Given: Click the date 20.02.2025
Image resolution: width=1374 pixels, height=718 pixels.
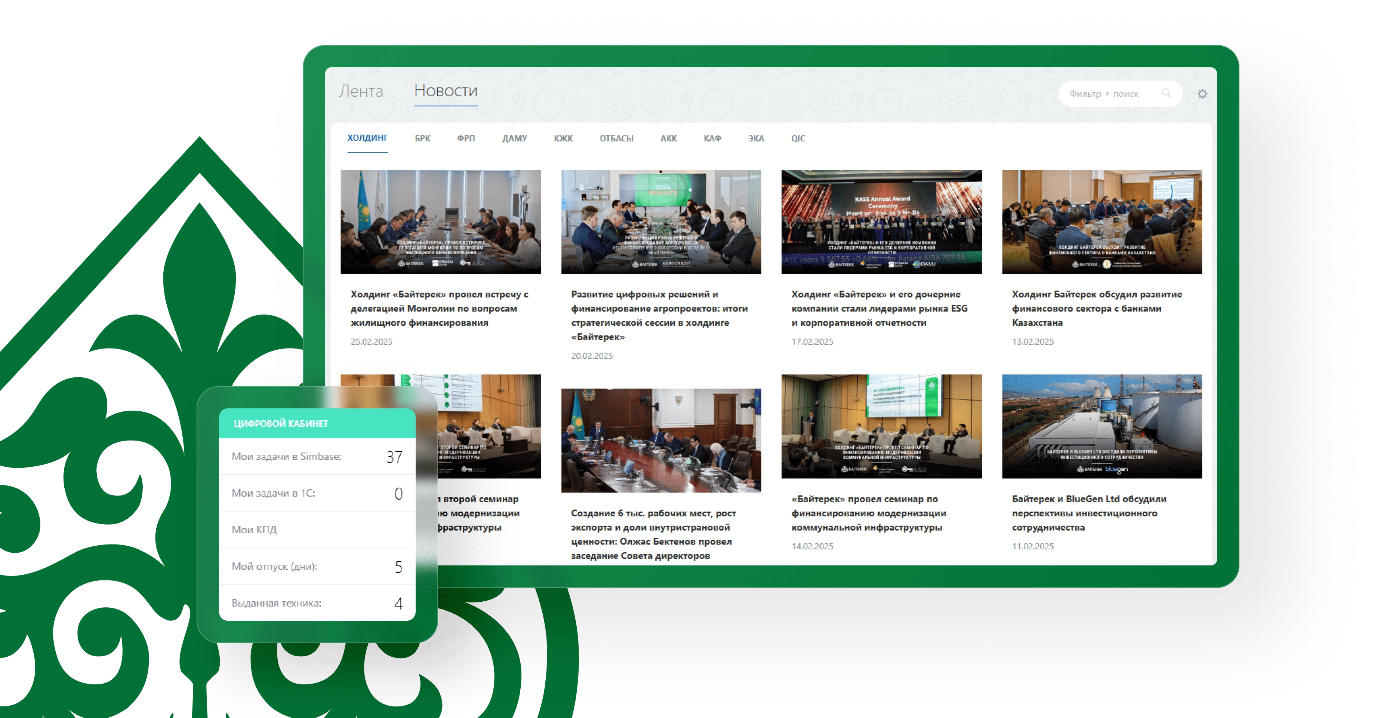Looking at the screenshot, I should pos(592,356).
